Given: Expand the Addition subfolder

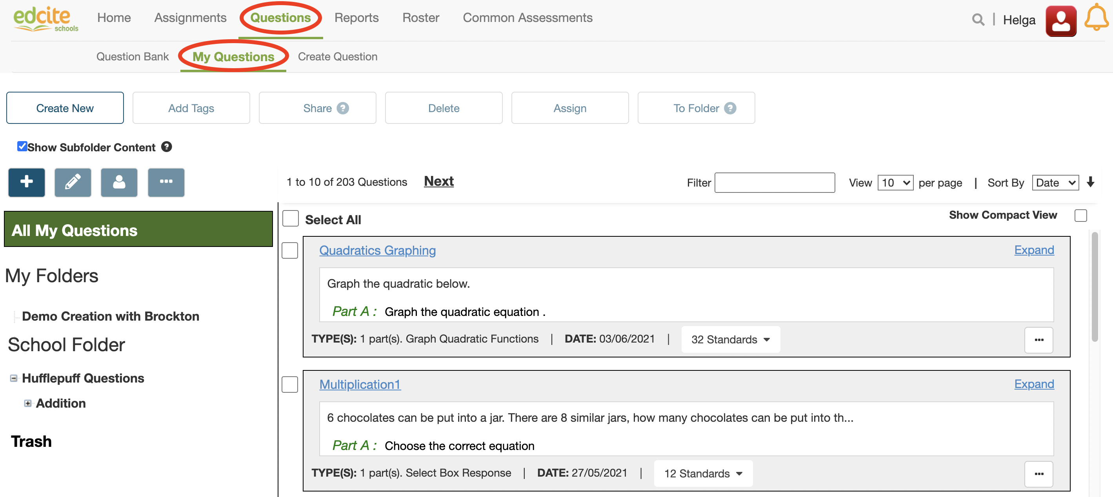Looking at the screenshot, I should pos(28,403).
